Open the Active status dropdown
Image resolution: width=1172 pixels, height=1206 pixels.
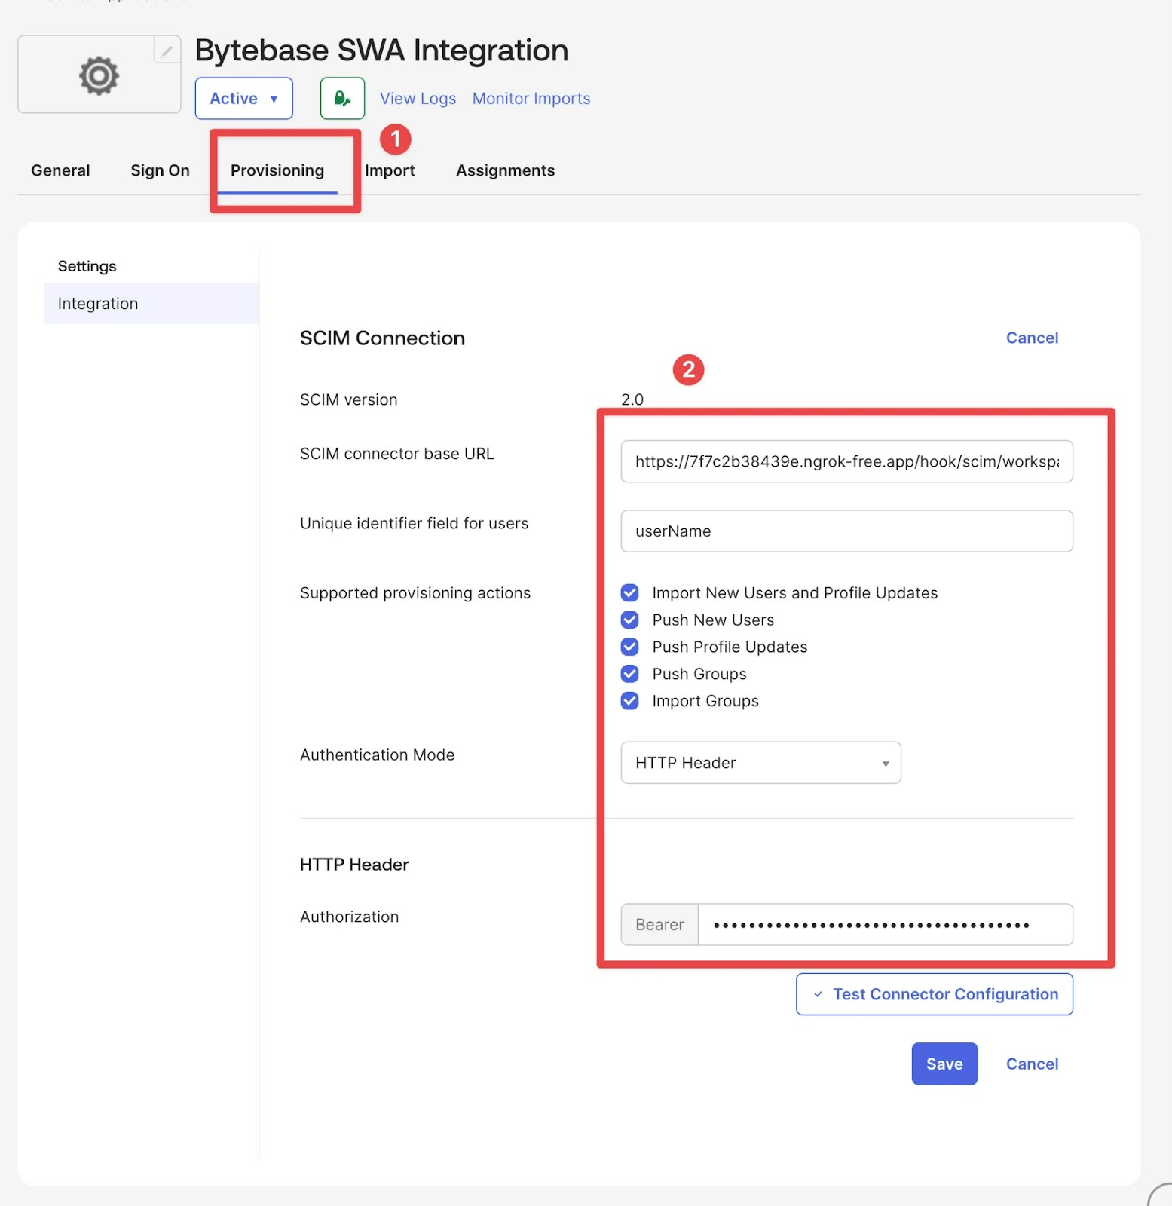[243, 98]
